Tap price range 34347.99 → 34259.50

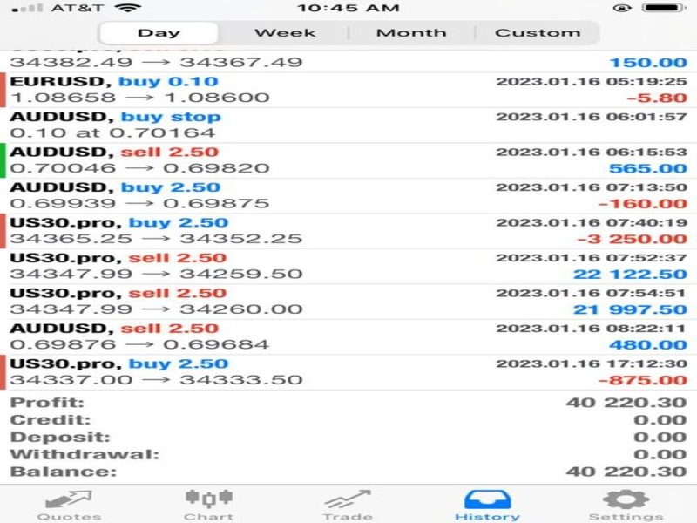tap(156, 274)
